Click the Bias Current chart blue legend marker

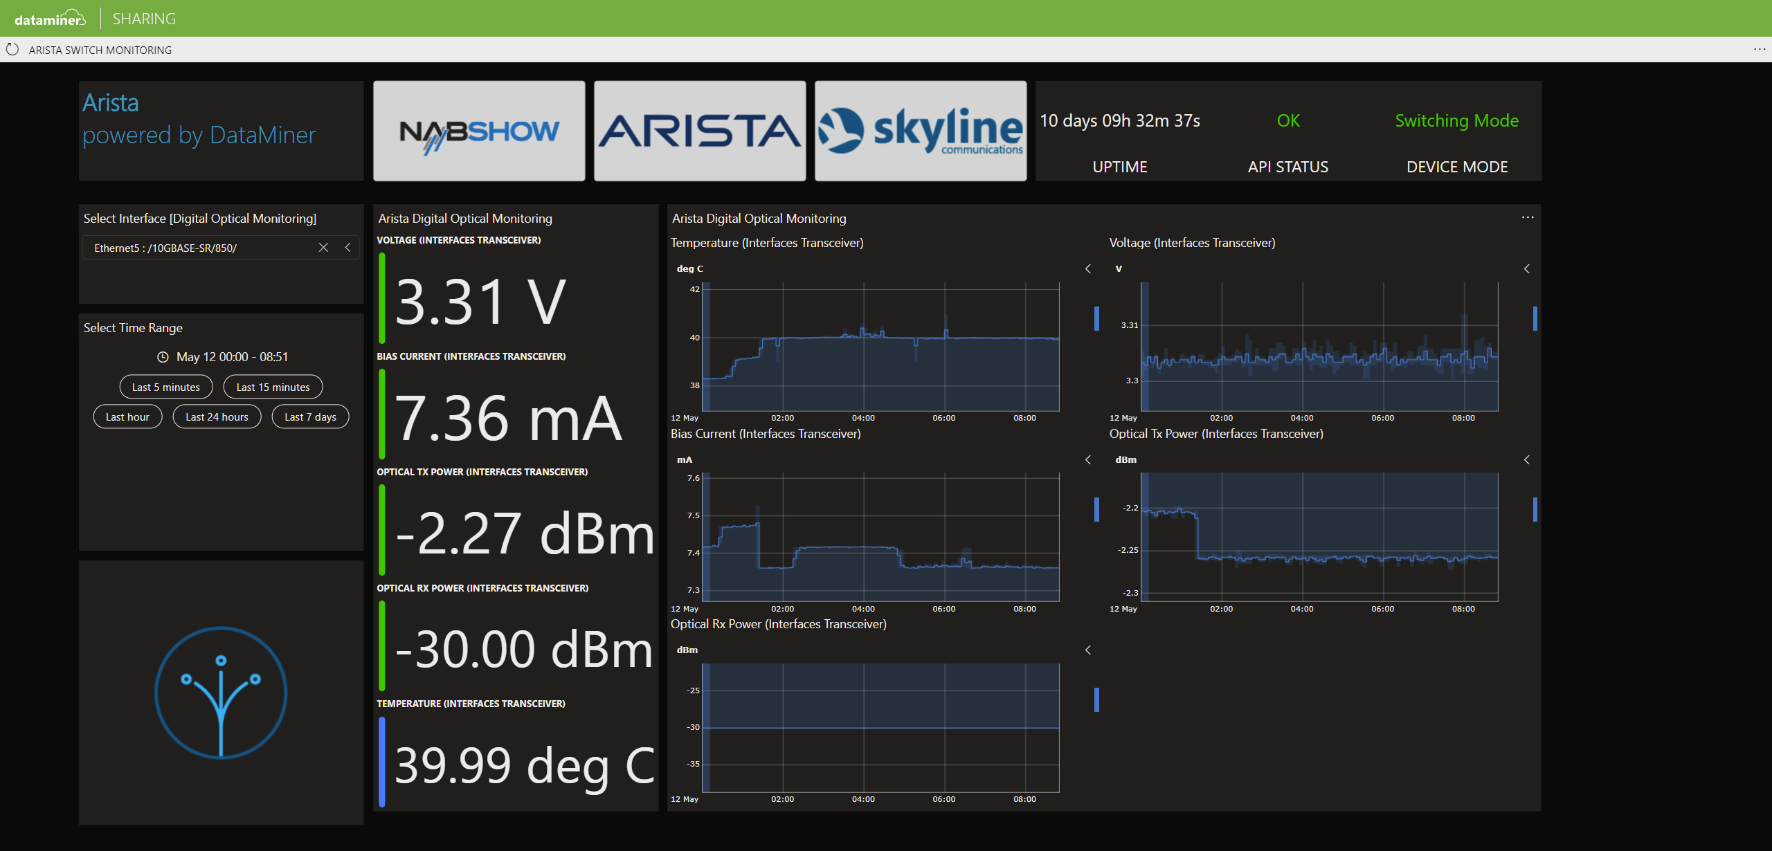point(1097,510)
